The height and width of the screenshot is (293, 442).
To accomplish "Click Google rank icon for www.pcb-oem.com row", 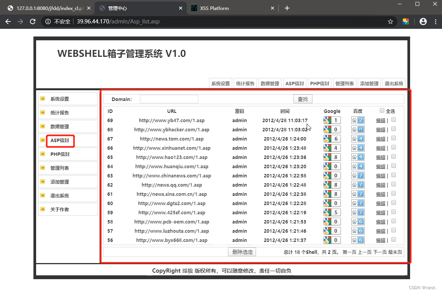I will click(332, 222).
